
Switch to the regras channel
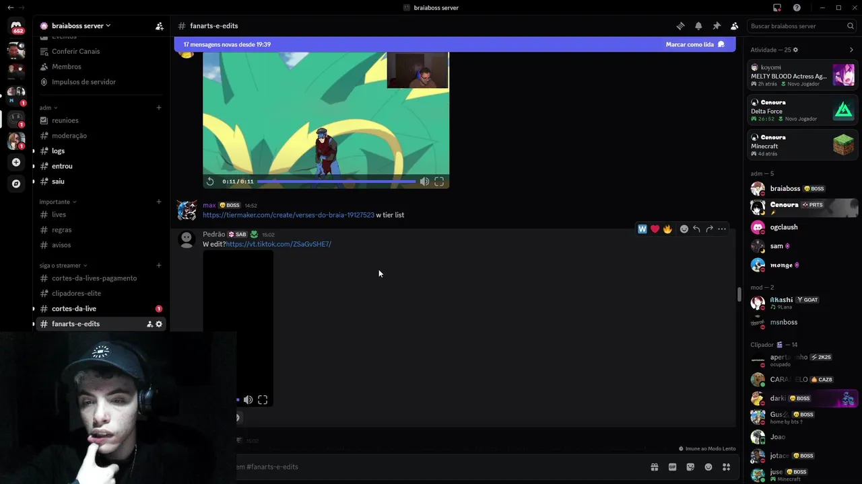[100, 230]
